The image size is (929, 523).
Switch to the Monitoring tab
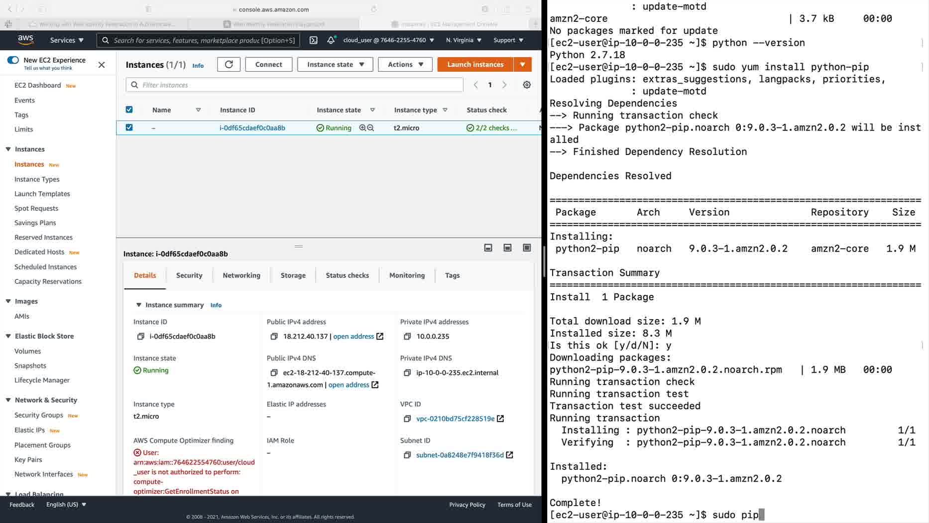(407, 275)
